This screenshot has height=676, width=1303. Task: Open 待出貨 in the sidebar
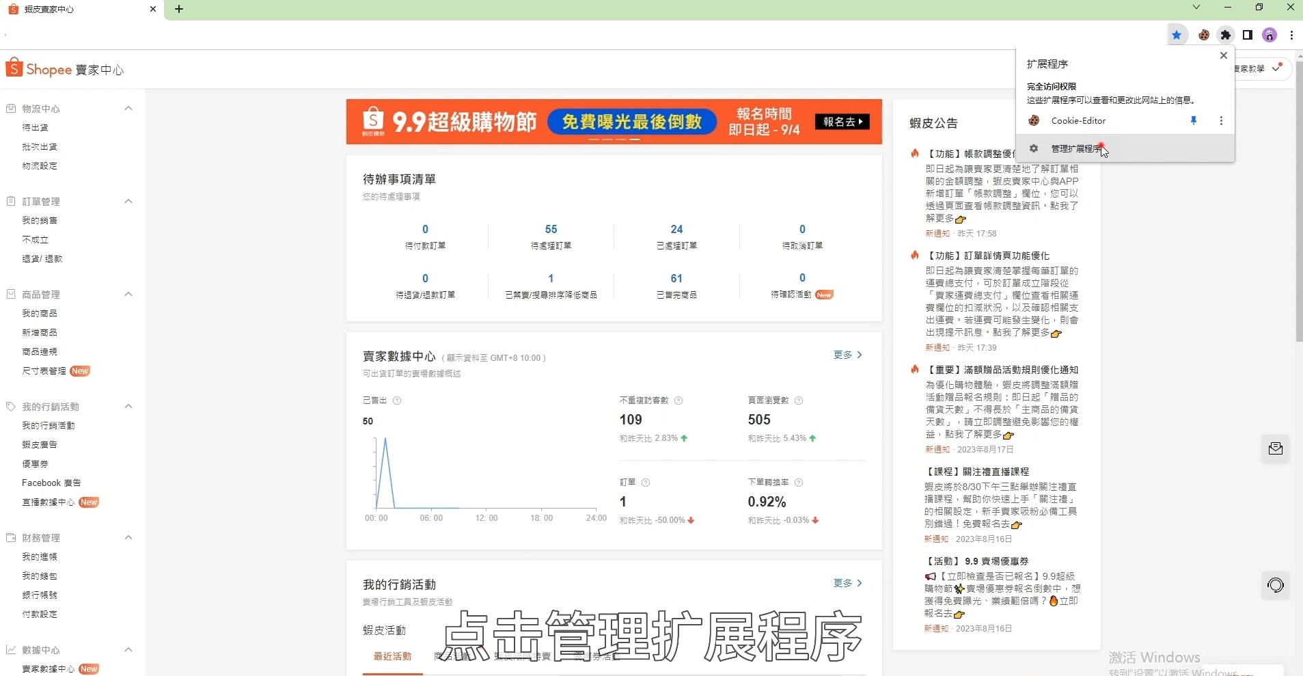click(x=35, y=127)
